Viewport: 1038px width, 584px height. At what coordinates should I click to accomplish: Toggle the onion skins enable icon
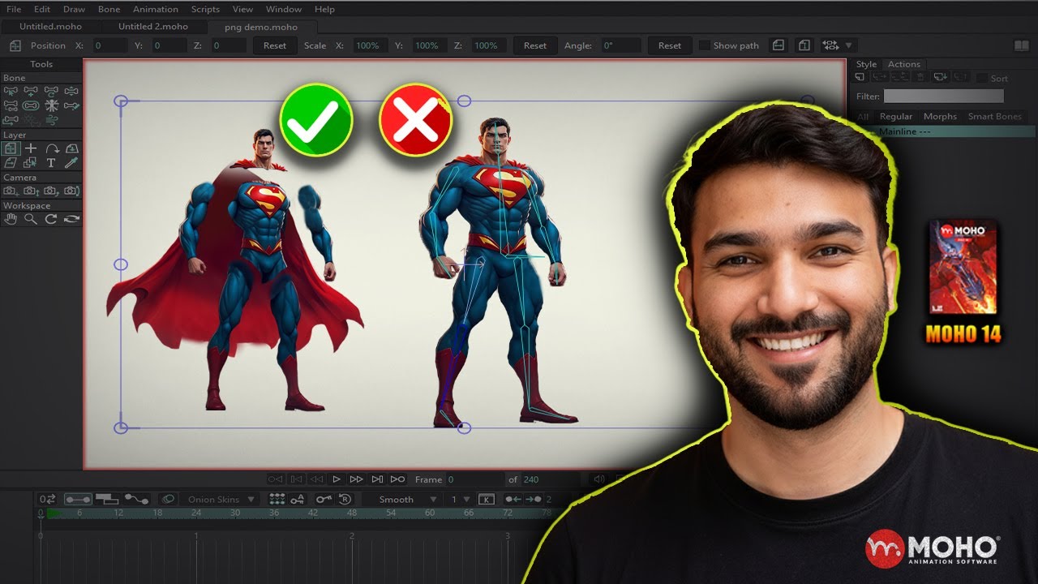tap(168, 500)
